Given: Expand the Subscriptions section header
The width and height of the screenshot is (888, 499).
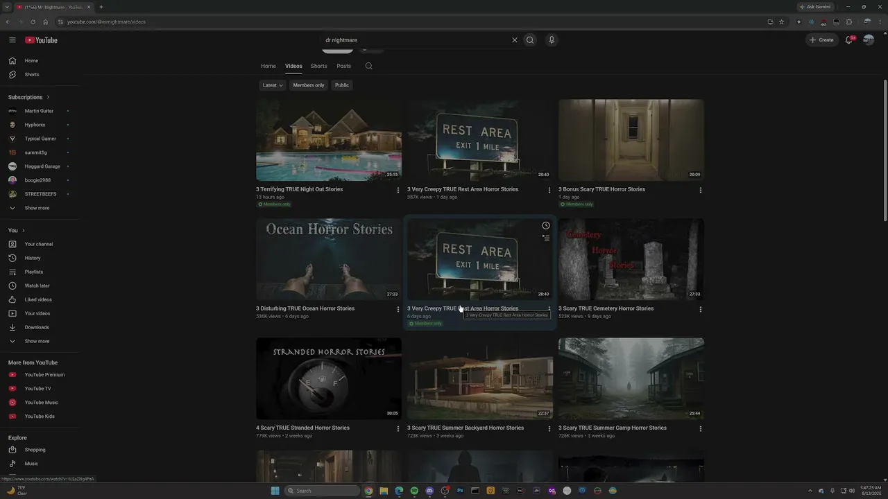Looking at the screenshot, I should (29, 97).
